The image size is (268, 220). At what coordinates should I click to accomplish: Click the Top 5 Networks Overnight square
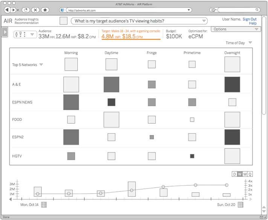point(232,64)
